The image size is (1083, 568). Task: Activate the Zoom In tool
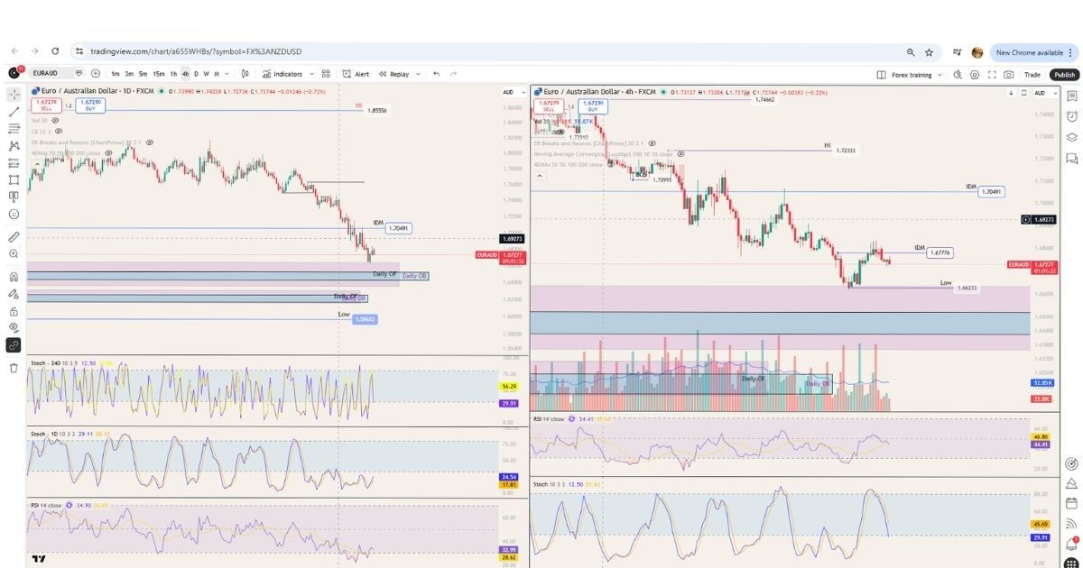click(x=13, y=253)
